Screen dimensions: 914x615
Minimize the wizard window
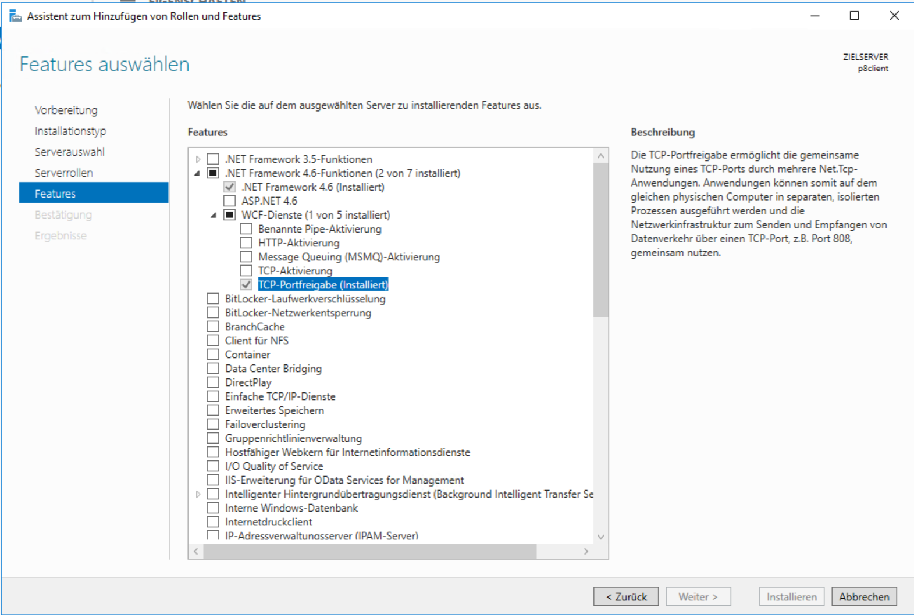coord(815,16)
